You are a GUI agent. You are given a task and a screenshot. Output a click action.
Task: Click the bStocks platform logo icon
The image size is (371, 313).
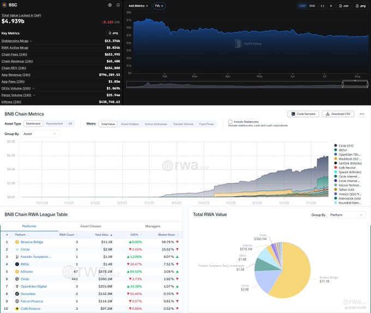click(x=17, y=271)
